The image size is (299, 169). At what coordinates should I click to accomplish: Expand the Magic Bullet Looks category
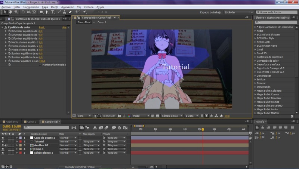coord(255,109)
